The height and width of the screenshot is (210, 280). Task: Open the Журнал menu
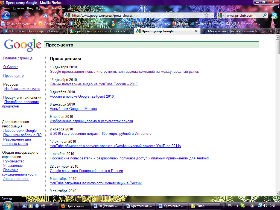(42, 8)
